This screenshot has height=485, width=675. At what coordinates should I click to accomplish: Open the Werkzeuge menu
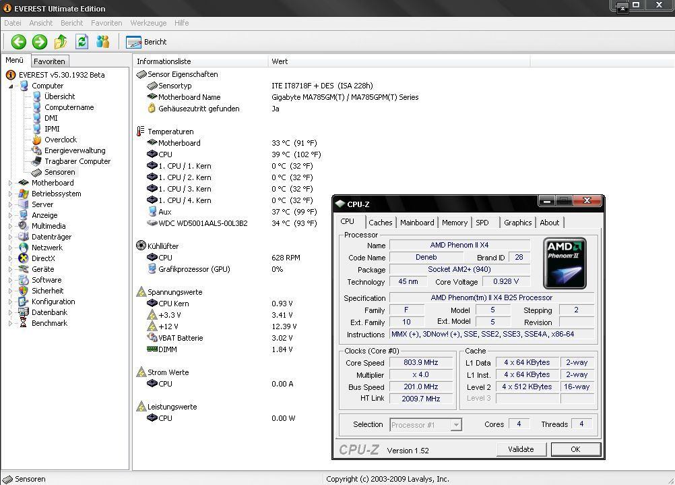[x=148, y=23]
